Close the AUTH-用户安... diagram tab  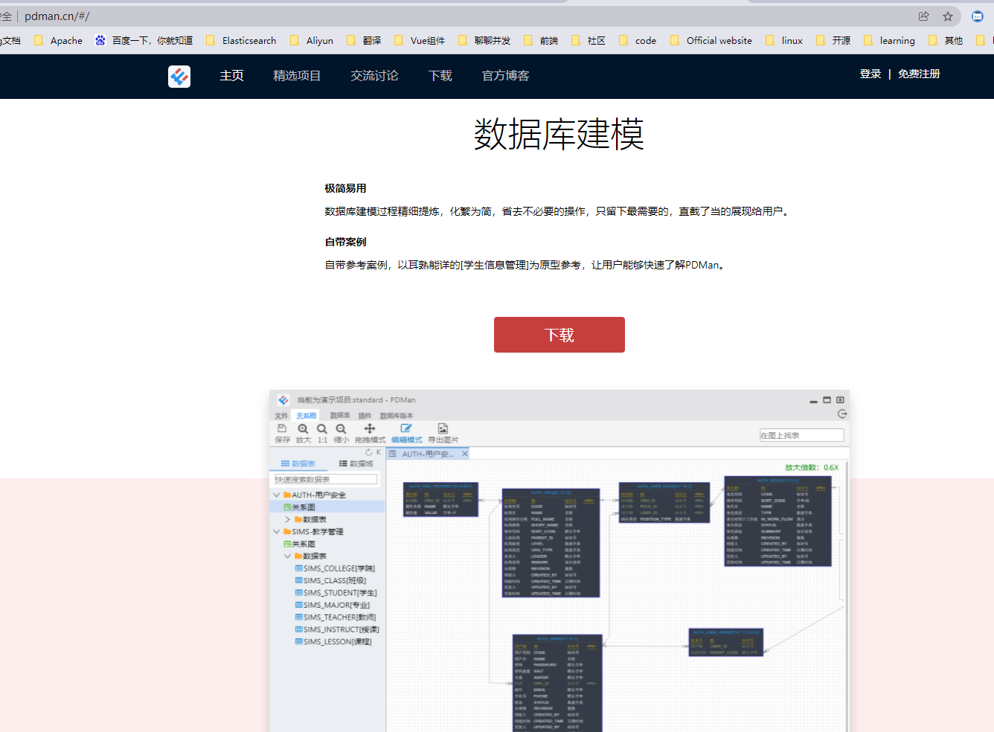465,454
